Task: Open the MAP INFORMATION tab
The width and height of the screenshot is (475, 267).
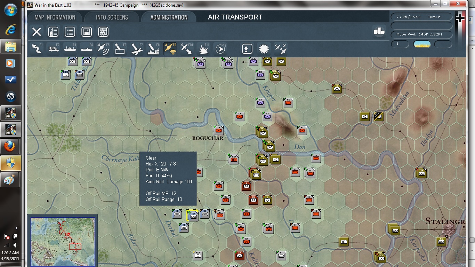Action: [x=55, y=17]
